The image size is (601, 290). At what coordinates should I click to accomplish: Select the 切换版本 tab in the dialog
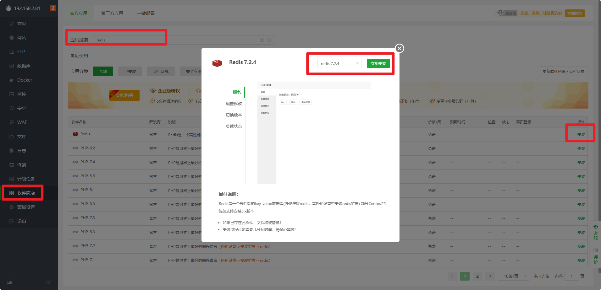coord(234,115)
